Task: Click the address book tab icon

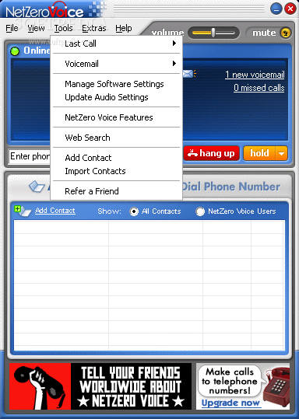Action: pyautogui.click(x=37, y=187)
